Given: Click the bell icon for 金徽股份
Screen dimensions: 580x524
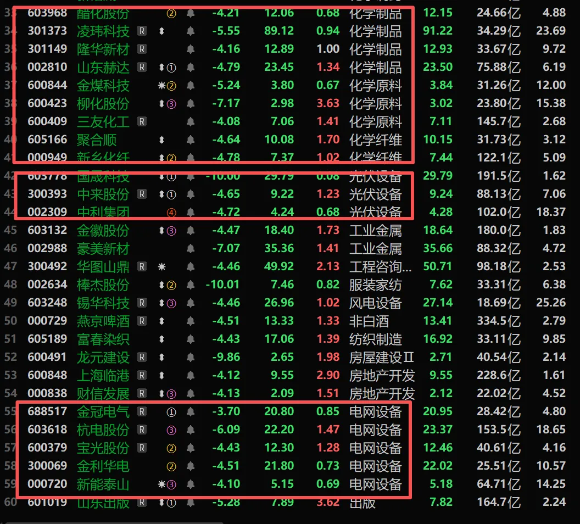Looking at the screenshot, I should pyautogui.click(x=191, y=230).
